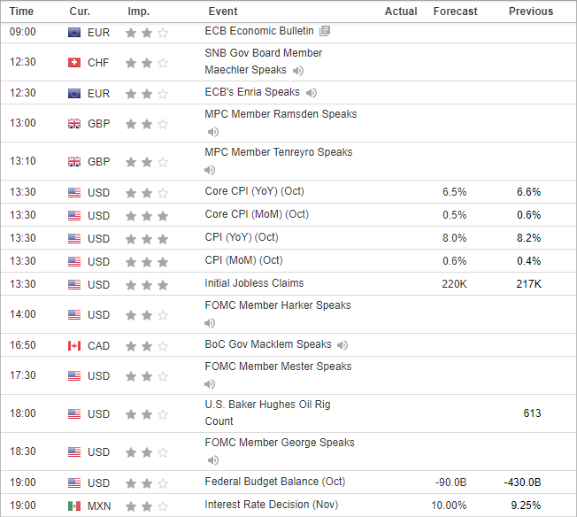Open MPC Member Tenreyro Speaks event

point(279,152)
